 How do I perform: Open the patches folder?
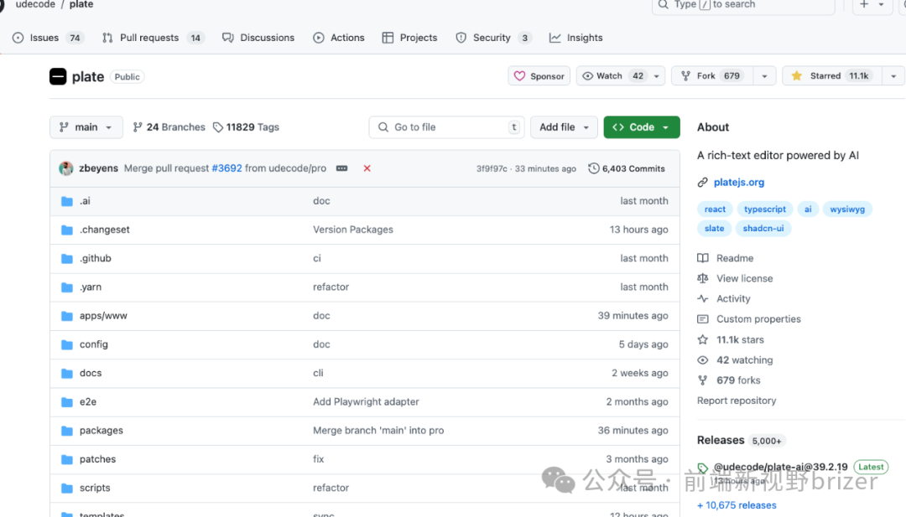[x=97, y=459]
